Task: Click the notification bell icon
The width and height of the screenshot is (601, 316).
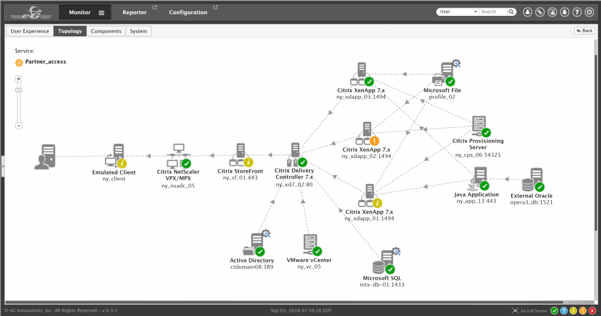Action: (565, 12)
